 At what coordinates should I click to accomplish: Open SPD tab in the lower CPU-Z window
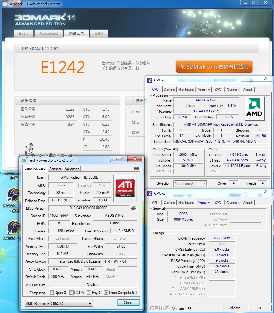point(218,203)
